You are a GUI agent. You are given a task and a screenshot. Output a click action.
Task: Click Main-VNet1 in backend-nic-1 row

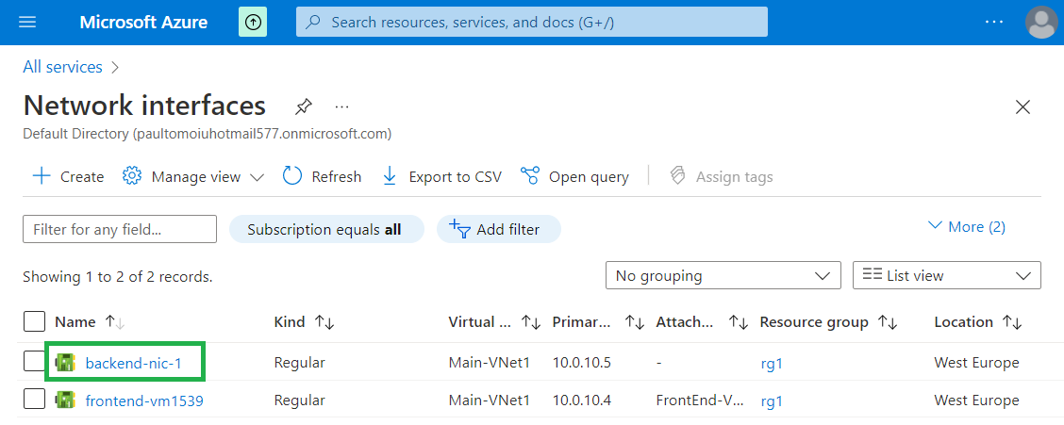coord(491,363)
